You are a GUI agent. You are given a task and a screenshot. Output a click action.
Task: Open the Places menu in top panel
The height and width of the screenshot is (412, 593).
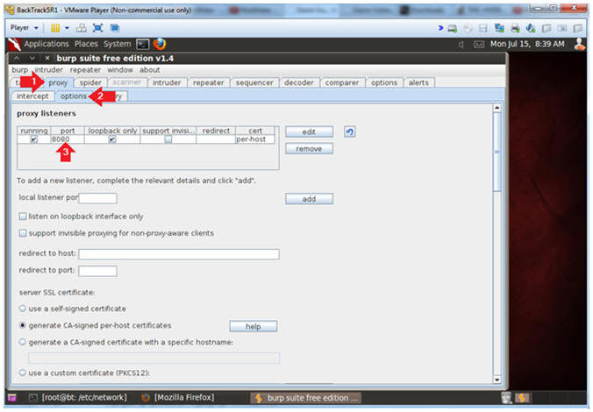click(x=86, y=44)
